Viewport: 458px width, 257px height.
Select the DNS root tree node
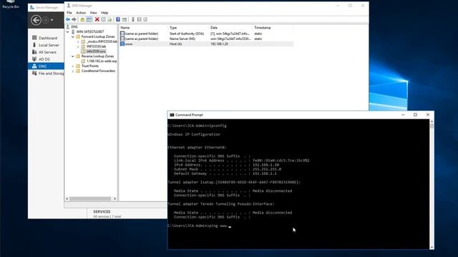coord(74,27)
